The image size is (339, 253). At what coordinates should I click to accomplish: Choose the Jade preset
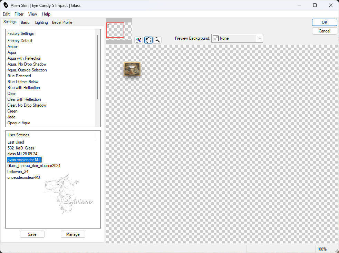pos(11,117)
